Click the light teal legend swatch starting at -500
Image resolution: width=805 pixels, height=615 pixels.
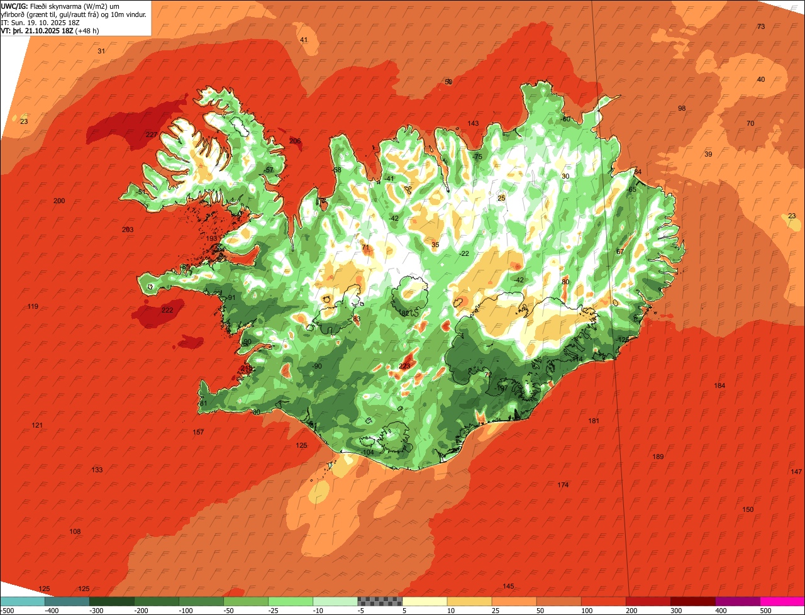tap(22, 601)
